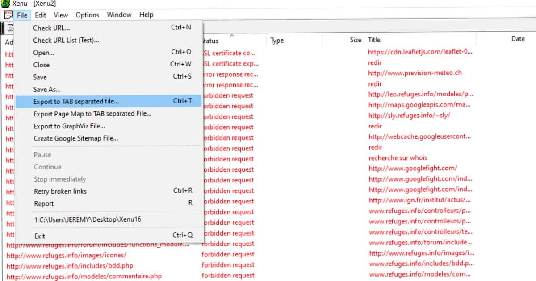The image size is (536, 281).
Task: Click title http://maps.googleapis.com/ma...
Action: tap(419, 105)
